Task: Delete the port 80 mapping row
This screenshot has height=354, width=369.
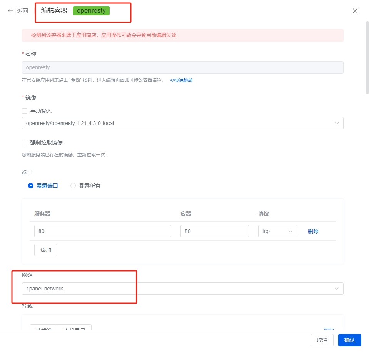Action: [x=313, y=231]
